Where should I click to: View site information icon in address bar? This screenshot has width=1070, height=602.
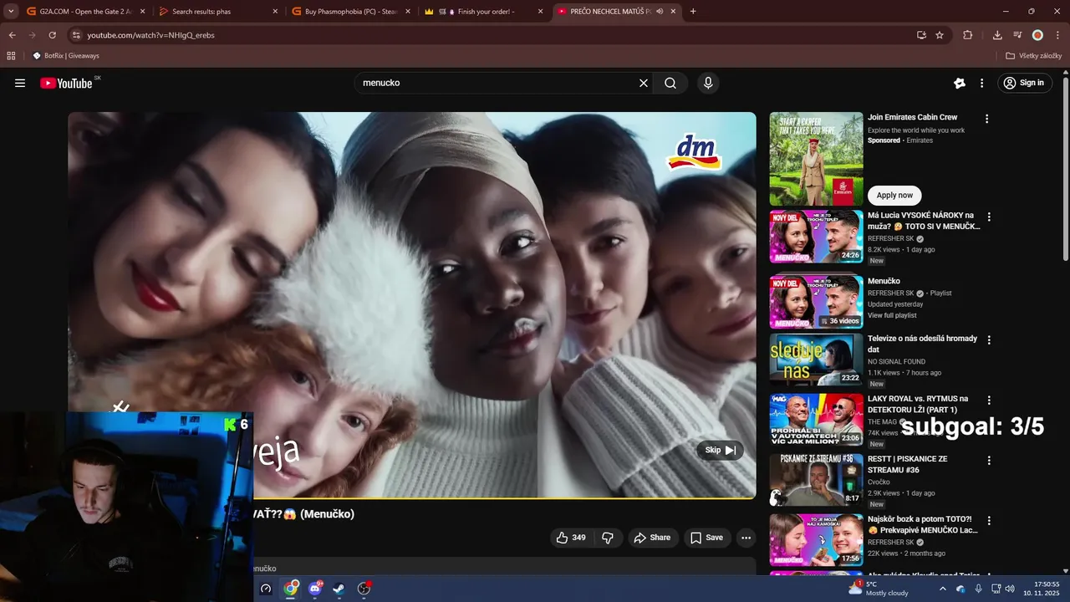(x=76, y=35)
